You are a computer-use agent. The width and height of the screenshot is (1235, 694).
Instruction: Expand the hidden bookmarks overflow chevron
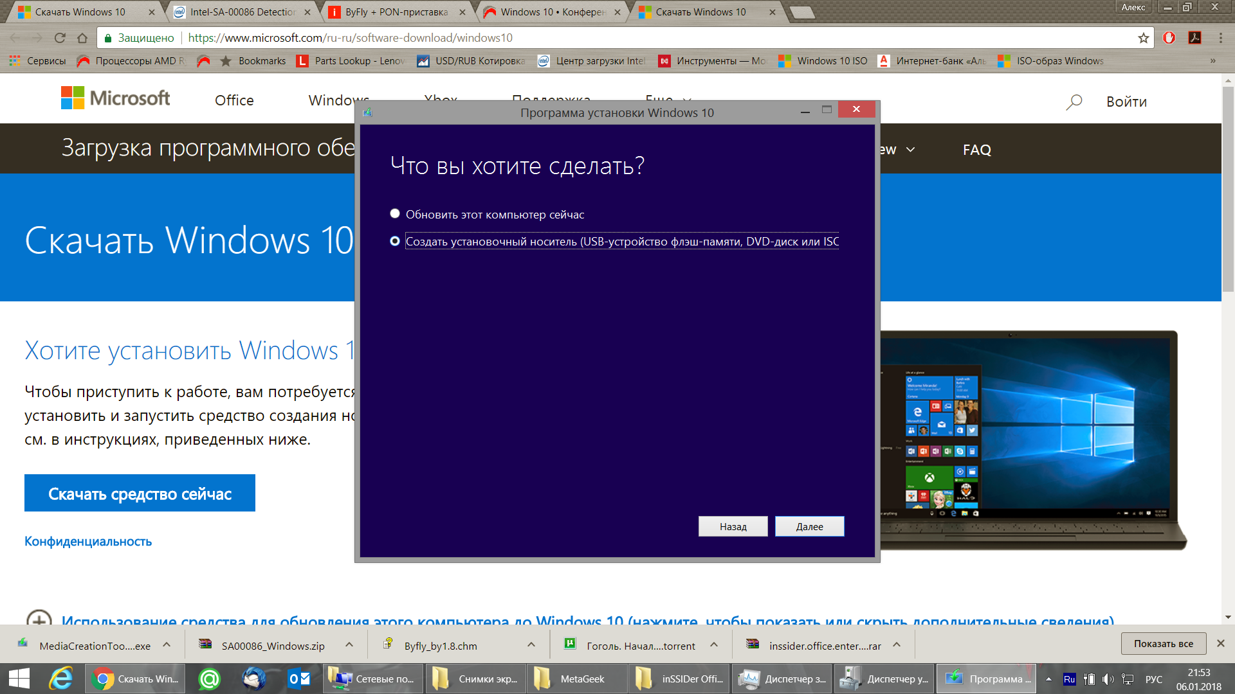click(1212, 61)
